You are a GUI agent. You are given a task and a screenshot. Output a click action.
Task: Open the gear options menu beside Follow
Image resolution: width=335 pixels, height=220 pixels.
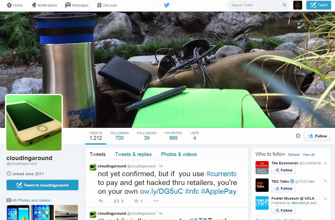coord(298,136)
